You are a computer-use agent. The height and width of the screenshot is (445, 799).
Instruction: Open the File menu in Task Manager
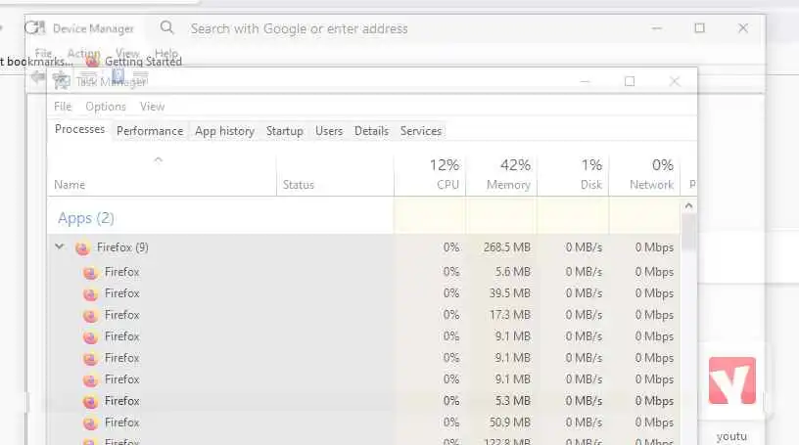(x=63, y=107)
